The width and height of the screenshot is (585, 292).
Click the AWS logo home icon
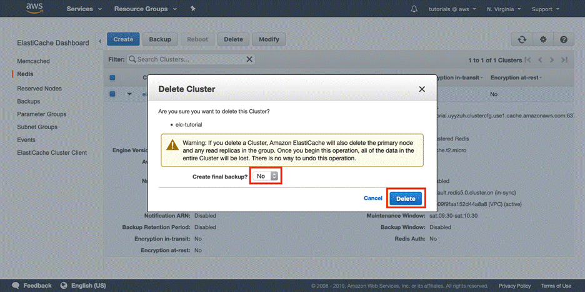(34, 9)
